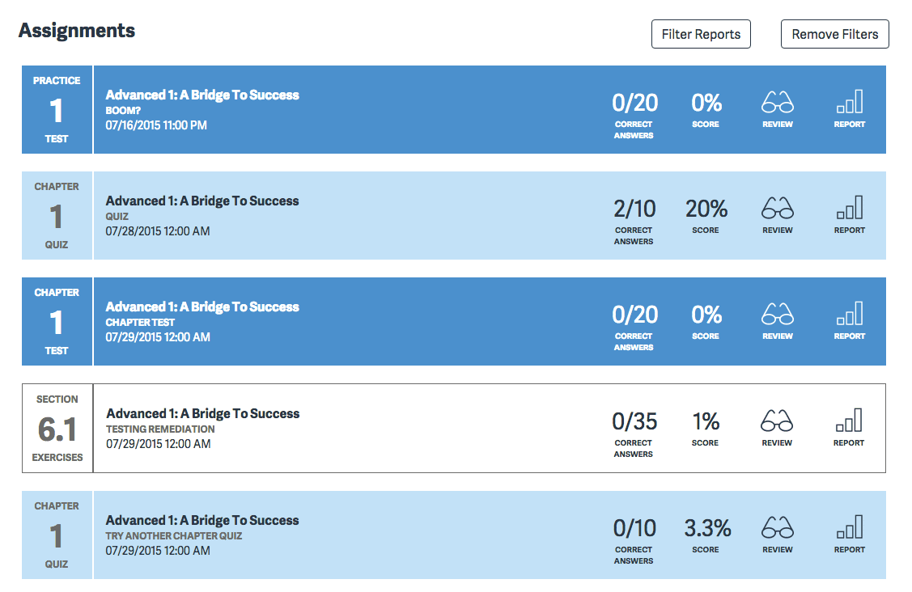Select the Section 6.1 Exercises tile
The image size is (912, 592).
coord(57,429)
